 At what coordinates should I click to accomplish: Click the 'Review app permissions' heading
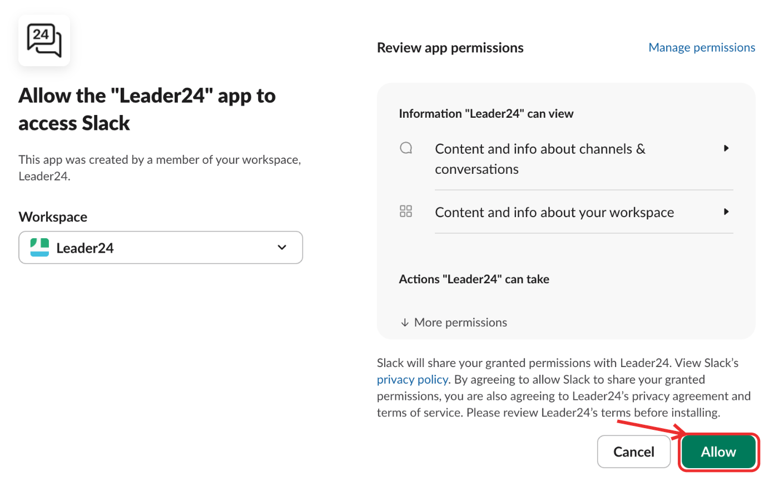450,48
